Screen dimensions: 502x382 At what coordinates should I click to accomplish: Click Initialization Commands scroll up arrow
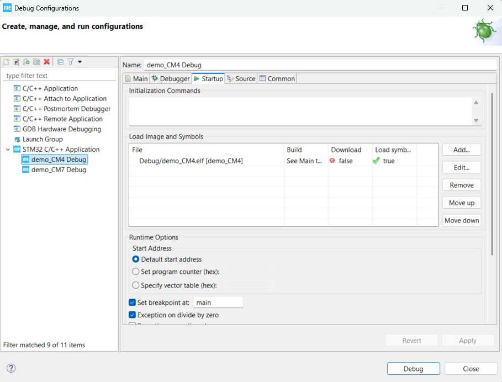tap(476, 103)
